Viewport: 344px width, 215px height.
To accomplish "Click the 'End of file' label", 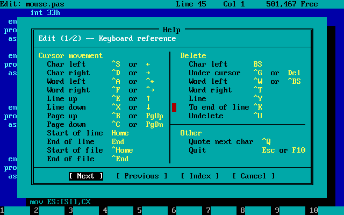I will pyautogui.click(x=70, y=159).
